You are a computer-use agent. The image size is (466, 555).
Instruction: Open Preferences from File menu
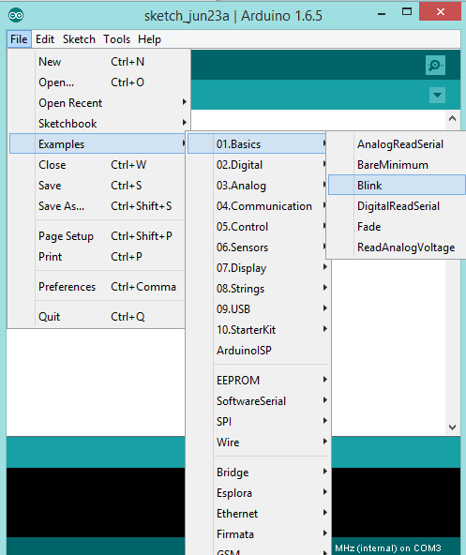(97, 286)
